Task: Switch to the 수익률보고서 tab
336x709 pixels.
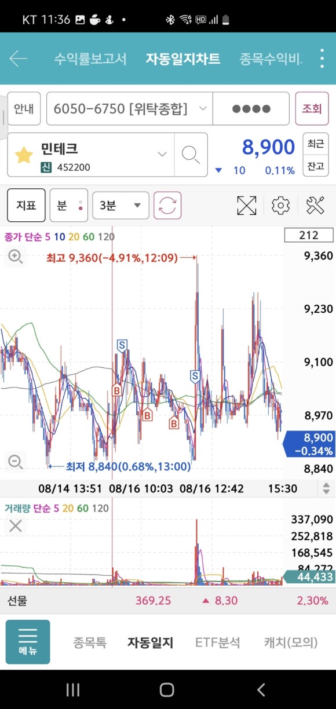Action: pos(90,59)
